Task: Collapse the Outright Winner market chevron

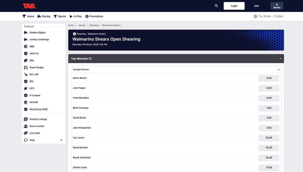Action: (279, 69)
